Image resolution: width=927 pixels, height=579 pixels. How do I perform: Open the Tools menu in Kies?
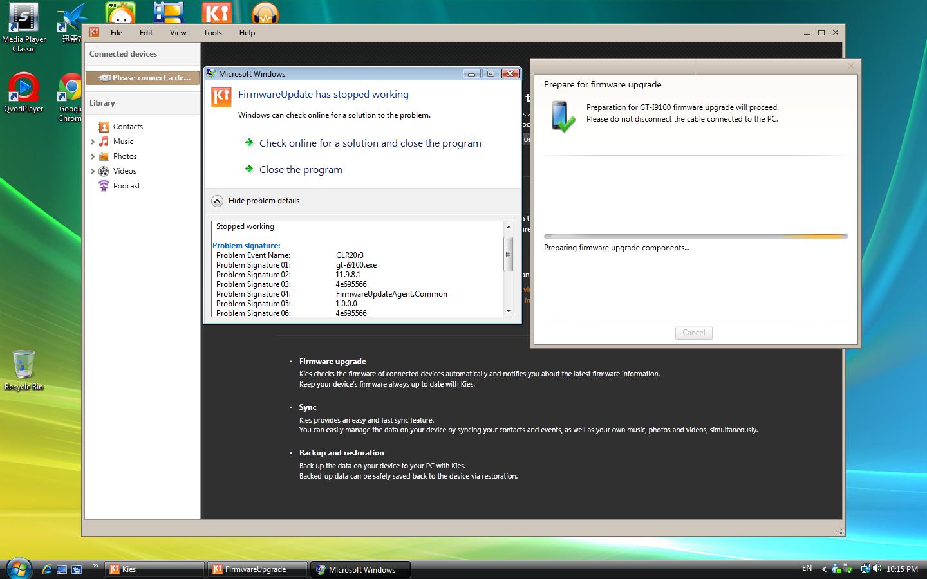[212, 33]
